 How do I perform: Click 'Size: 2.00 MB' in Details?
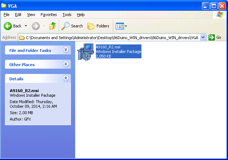21,113
